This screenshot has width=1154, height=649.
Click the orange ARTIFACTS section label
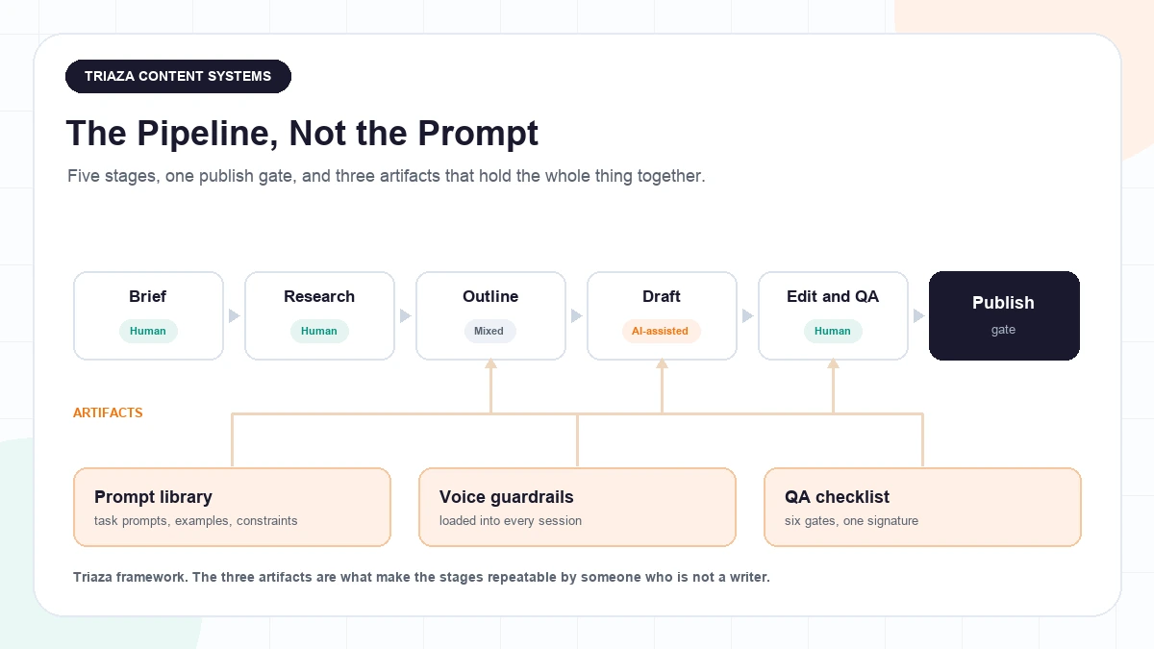[x=108, y=412]
